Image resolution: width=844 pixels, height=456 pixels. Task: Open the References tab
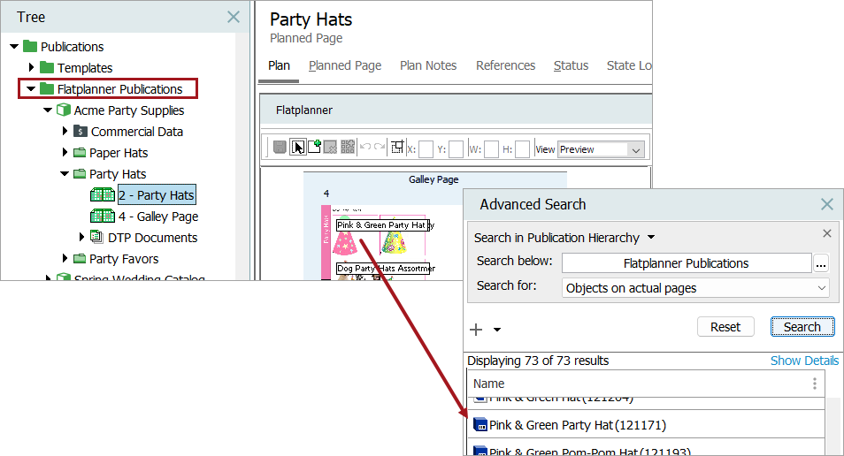(505, 65)
